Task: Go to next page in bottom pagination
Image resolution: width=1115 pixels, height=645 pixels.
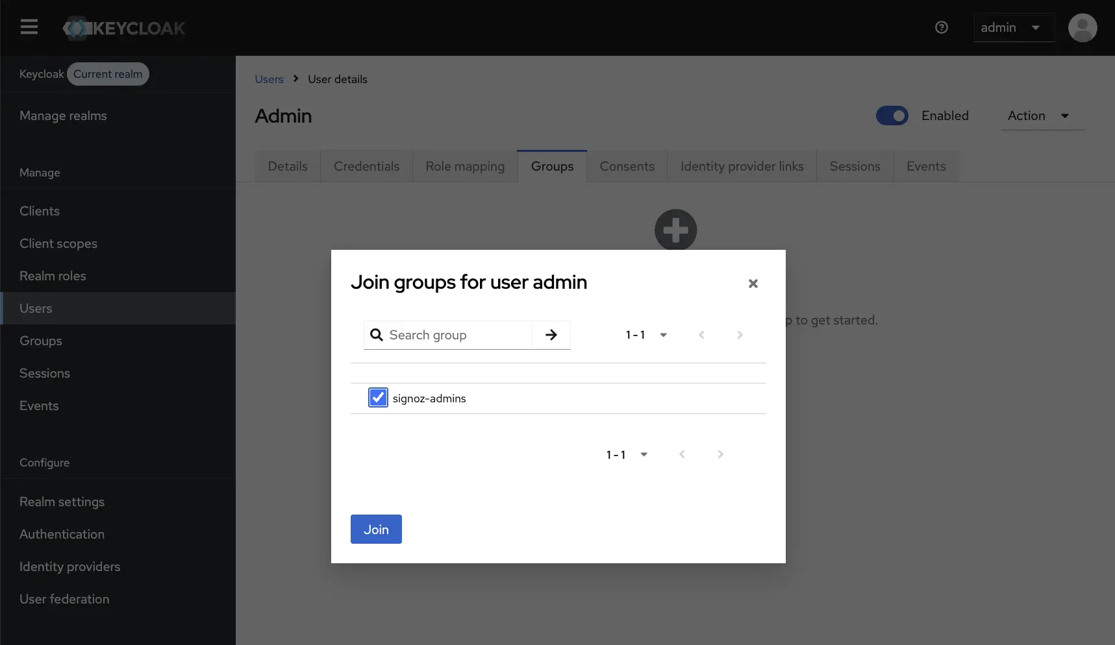Action: 720,454
